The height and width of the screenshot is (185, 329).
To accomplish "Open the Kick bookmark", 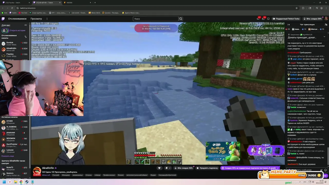I will pyautogui.click(x=5, y=13).
